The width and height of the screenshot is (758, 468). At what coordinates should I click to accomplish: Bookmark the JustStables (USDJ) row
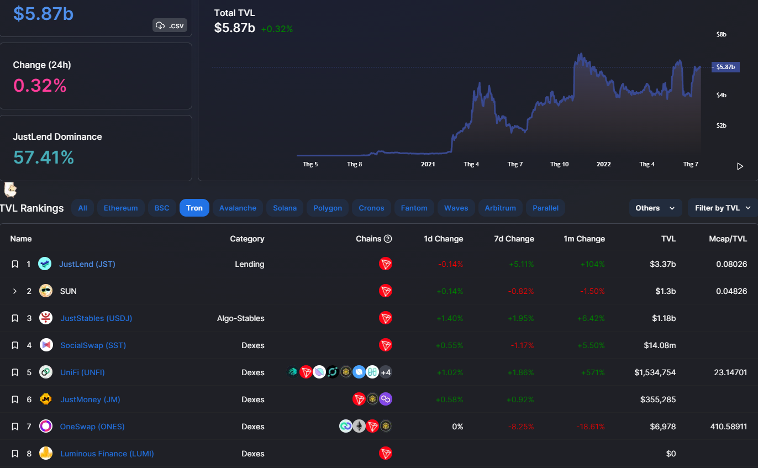15,318
